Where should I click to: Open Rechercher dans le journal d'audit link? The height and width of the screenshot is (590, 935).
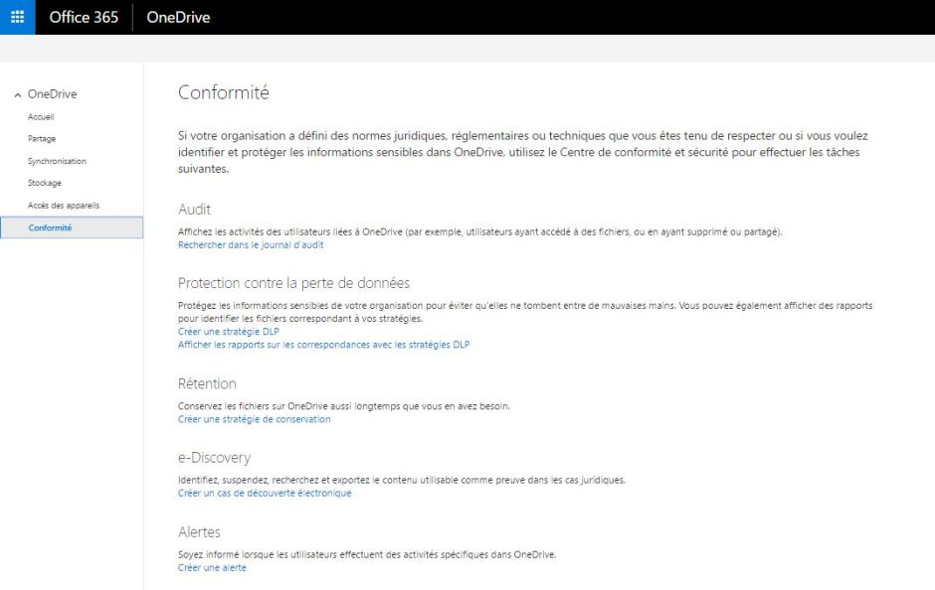[251, 244]
